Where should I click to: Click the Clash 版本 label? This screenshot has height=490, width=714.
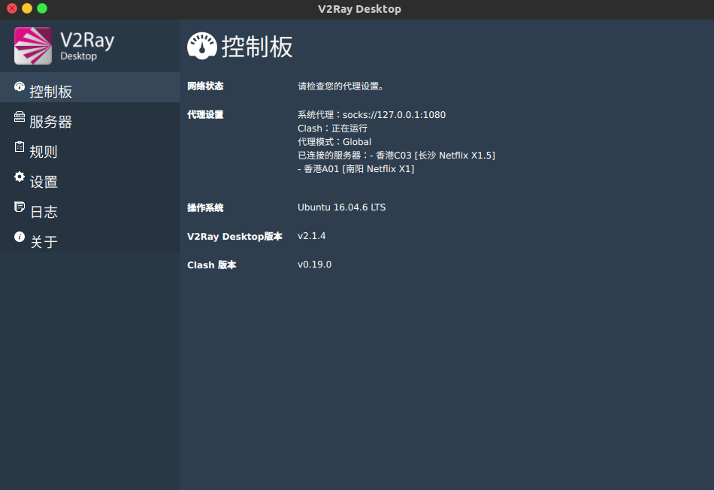[x=212, y=265]
